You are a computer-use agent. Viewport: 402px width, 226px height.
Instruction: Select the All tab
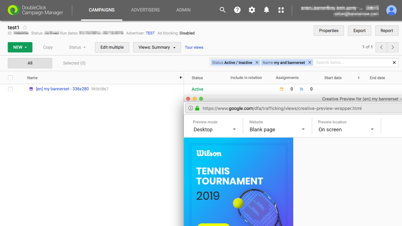click(30, 63)
